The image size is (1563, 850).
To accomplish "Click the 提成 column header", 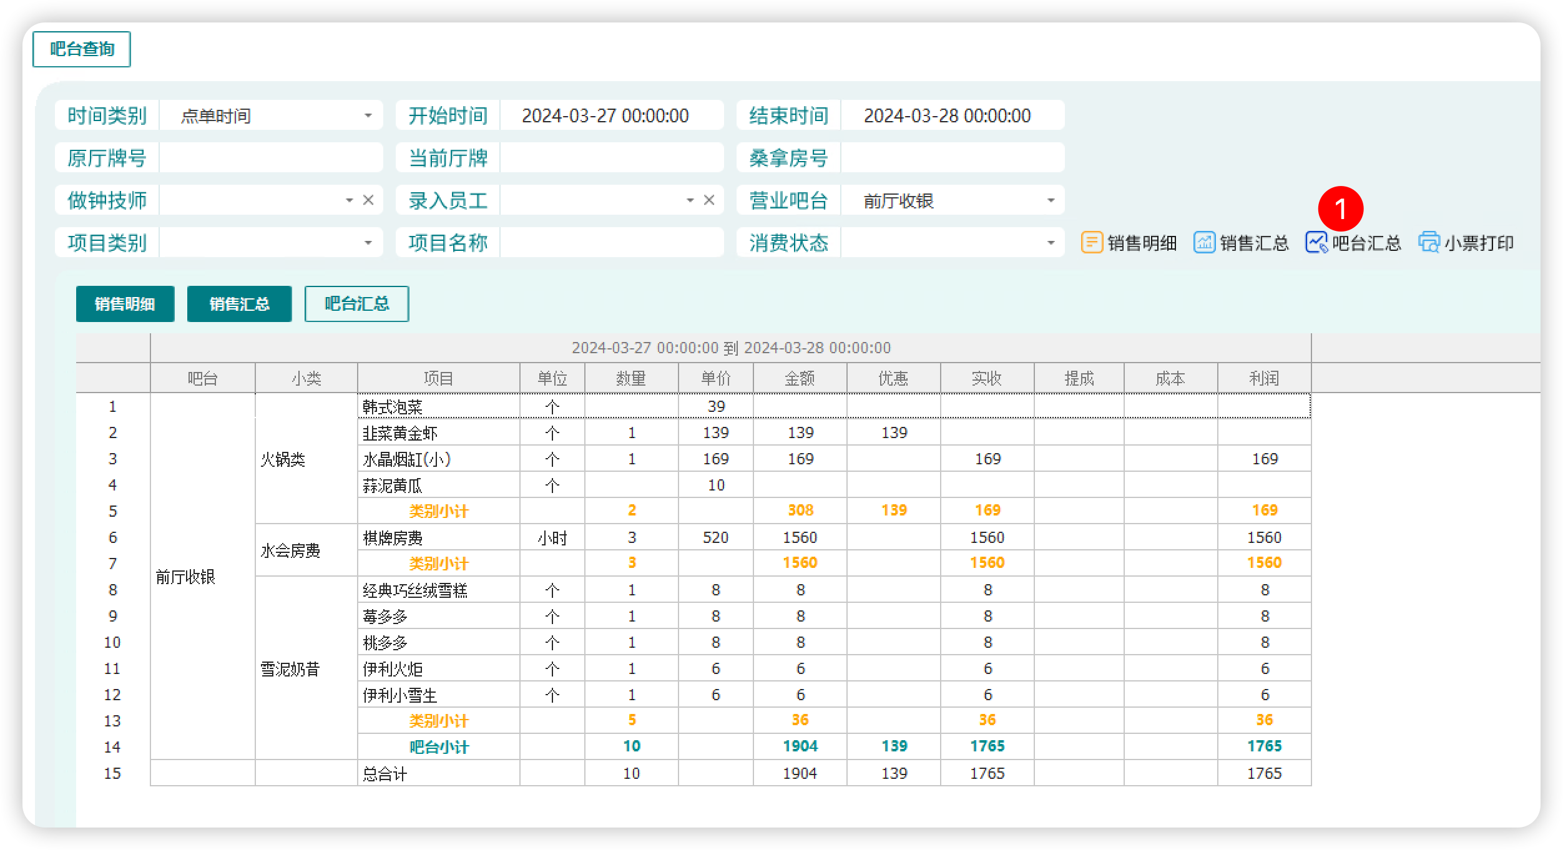I will pyautogui.click(x=1079, y=378).
